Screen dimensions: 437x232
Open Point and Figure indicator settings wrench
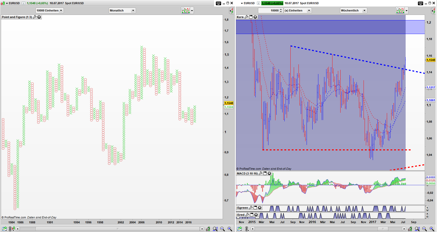point(34,17)
